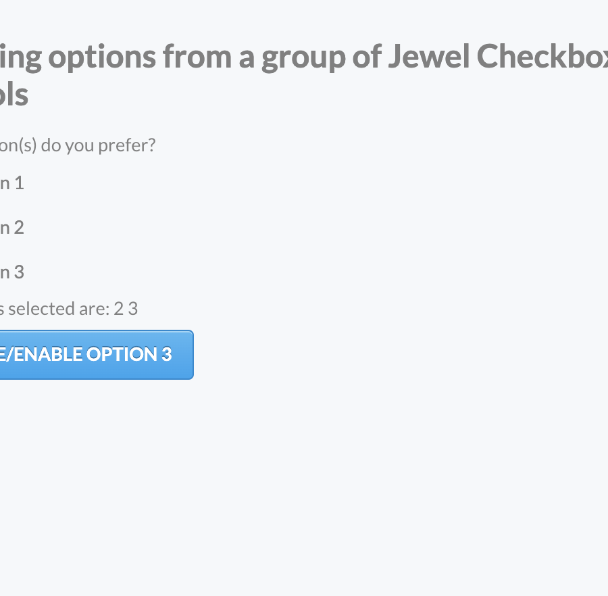The image size is (608, 596).
Task: Click the heading's second line ending "ols"
Action: click(14, 95)
